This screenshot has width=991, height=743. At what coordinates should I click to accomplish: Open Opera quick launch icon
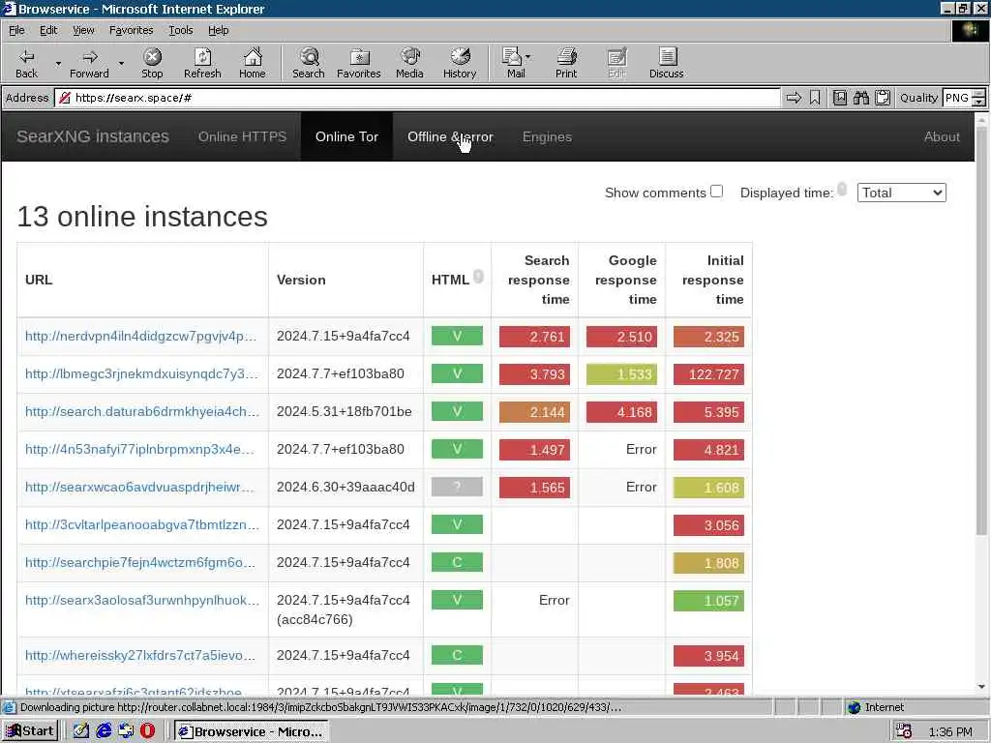tap(147, 731)
